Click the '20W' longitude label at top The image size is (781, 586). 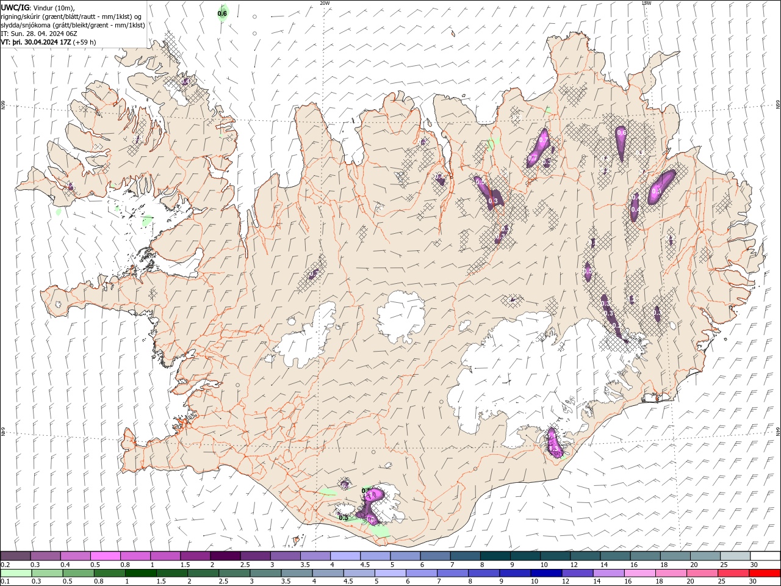pos(325,3)
